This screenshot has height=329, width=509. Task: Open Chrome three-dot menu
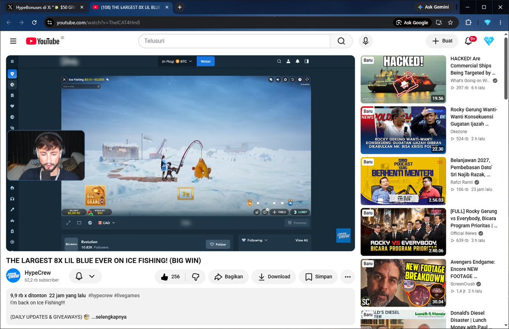(501, 22)
